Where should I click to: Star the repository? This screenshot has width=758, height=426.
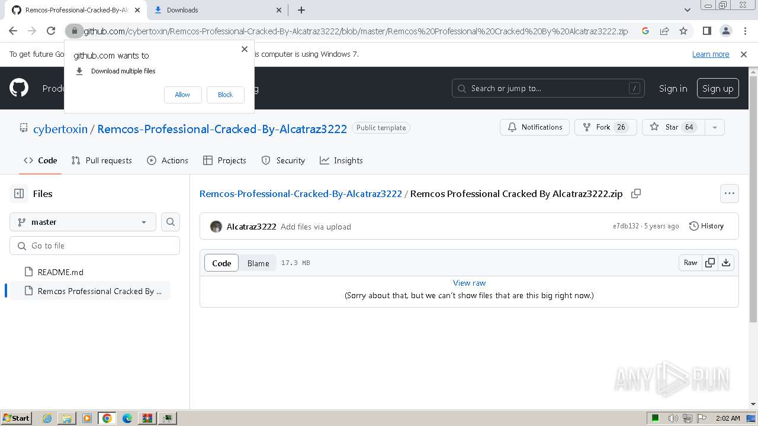pos(674,127)
